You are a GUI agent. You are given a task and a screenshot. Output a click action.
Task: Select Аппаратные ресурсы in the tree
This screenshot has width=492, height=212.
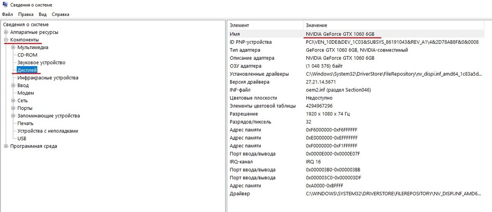coord(34,32)
